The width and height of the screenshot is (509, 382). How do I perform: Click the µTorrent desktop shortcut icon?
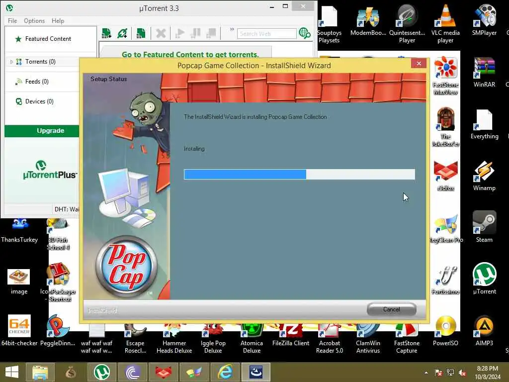tap(484, 279)
